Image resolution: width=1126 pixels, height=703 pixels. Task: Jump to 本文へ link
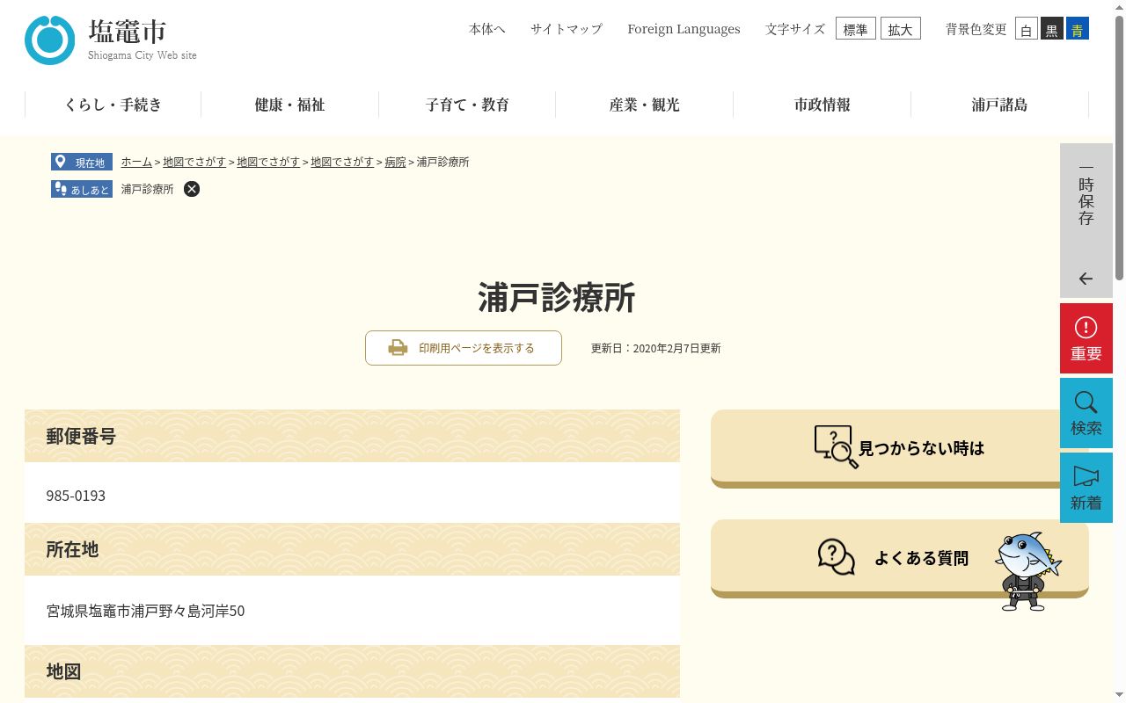(x=487, y=29)
